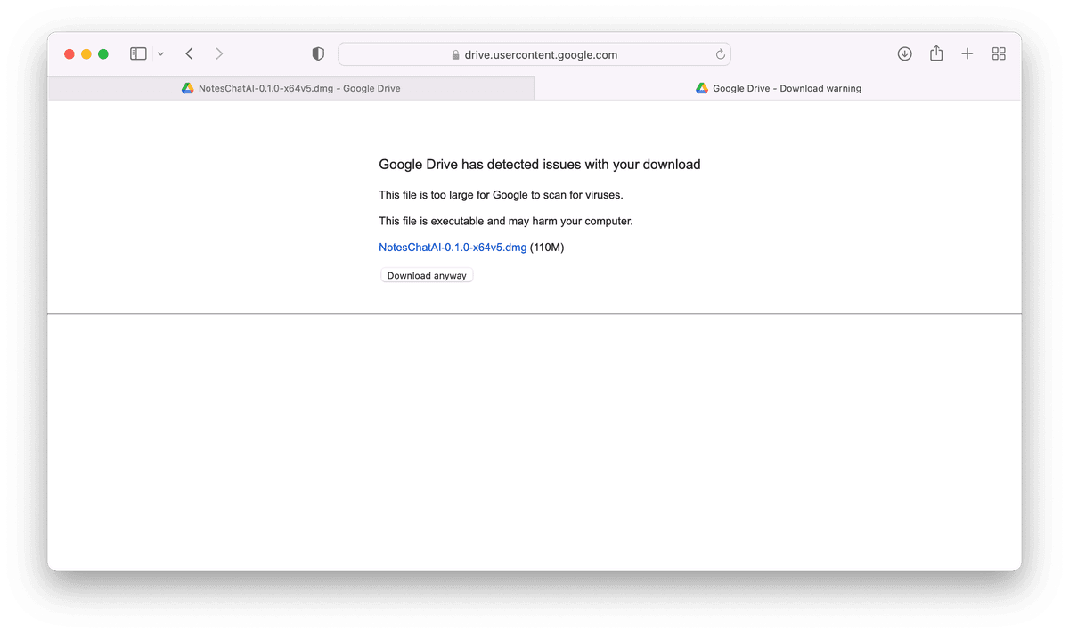The height and width of the screenshot is (633, 1069).
Task: Click the lock icon in the address bar
Action: [x=455, y=55]
